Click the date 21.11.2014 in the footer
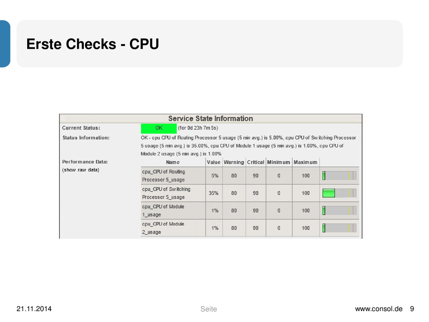This screenshot has width=429, height=322. click(x=34, y=309)
